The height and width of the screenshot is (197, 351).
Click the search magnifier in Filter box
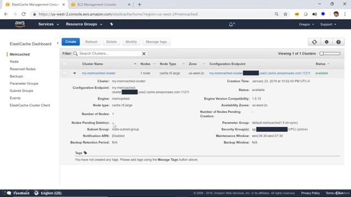point(76,54)
